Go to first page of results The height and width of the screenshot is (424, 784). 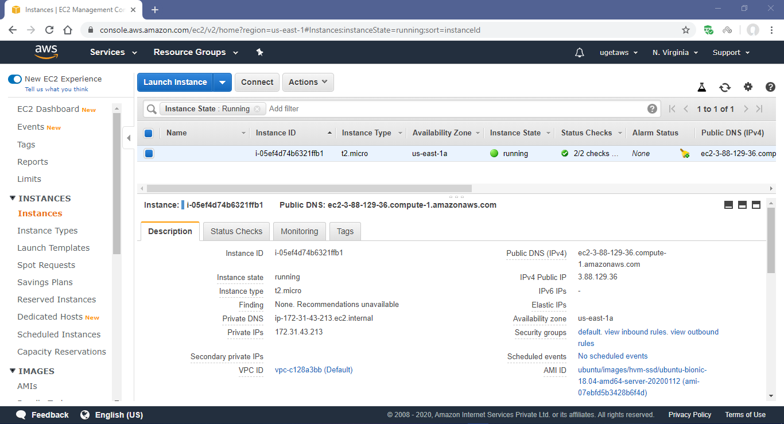pos(672,108)
